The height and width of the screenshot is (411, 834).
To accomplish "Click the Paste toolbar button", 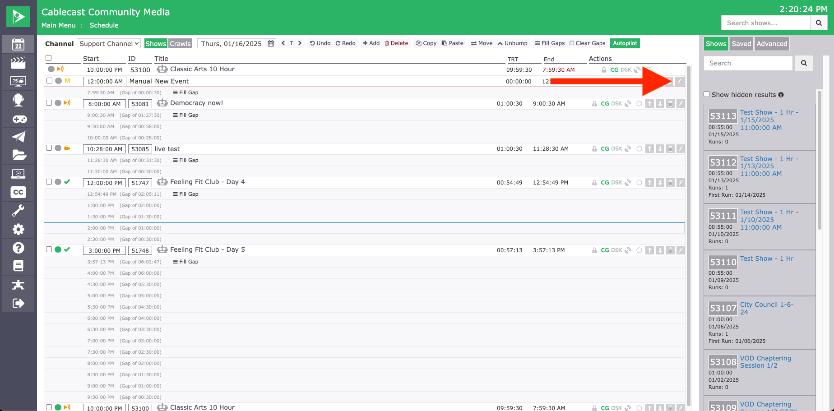I will click(453, 43).
